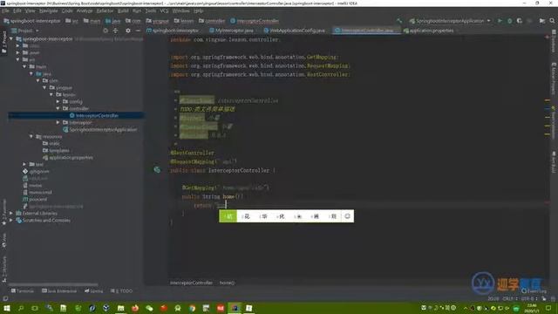
Task: Expand External Libraries node
Action: tap(11, 213)
